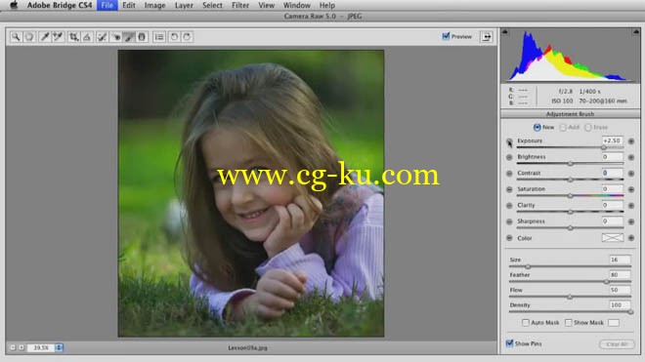
Task: Toggle shadow clipping warning on histogram
Action: 505,31
